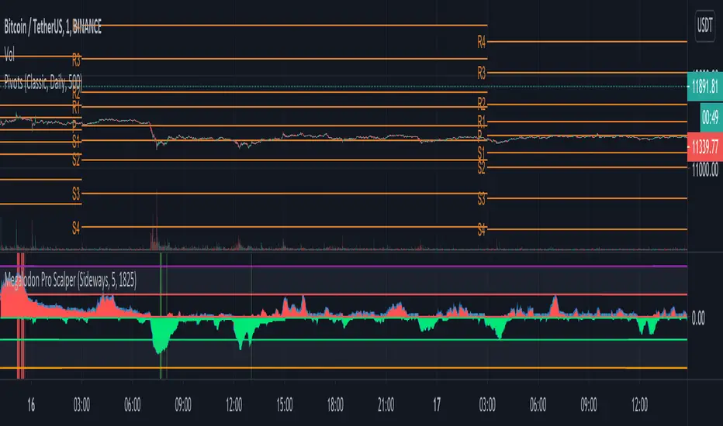Click the 11891.81 price label

click(x=705, y=86)
